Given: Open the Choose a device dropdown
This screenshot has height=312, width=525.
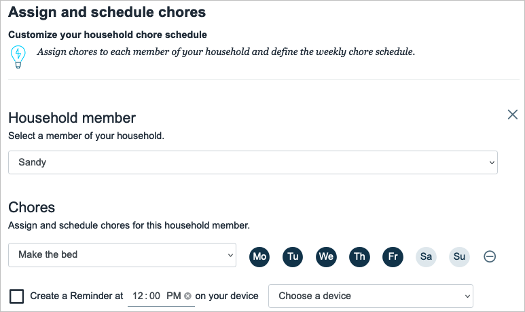Looking at the screenshot, I should [371, 296].
